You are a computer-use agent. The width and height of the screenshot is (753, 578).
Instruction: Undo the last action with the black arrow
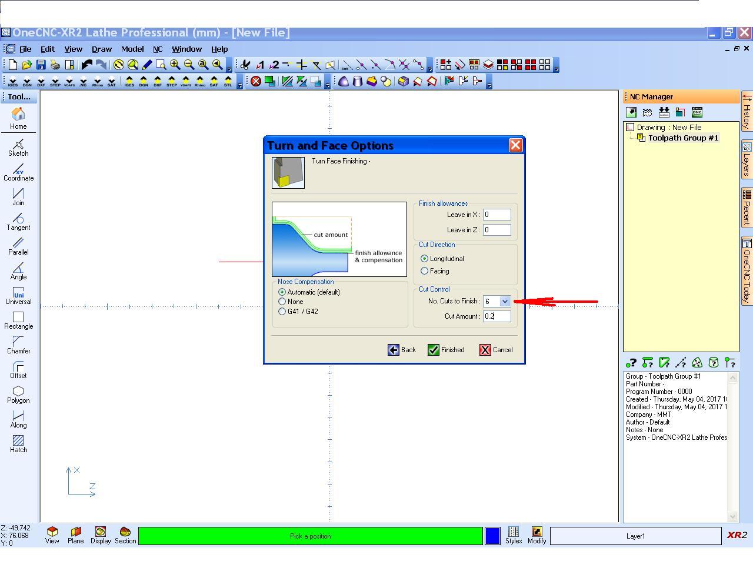(87, 65)
